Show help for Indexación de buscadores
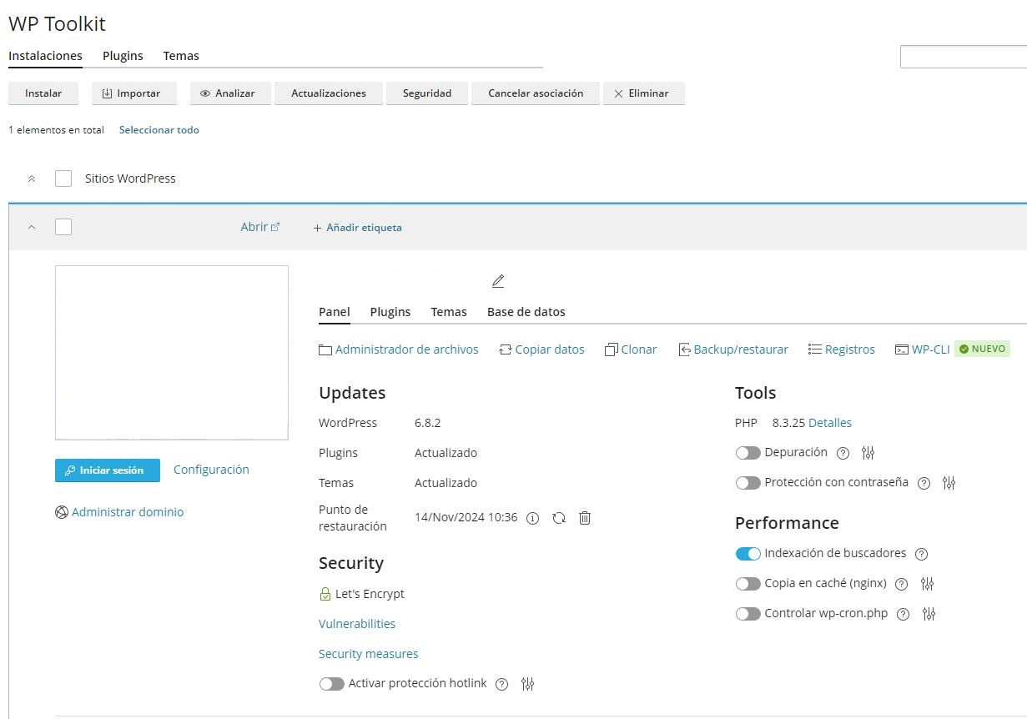The image size is (1027, 719). [921, 554]
